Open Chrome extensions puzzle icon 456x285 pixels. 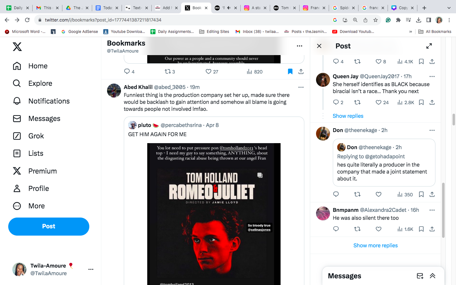pos(398,20)
